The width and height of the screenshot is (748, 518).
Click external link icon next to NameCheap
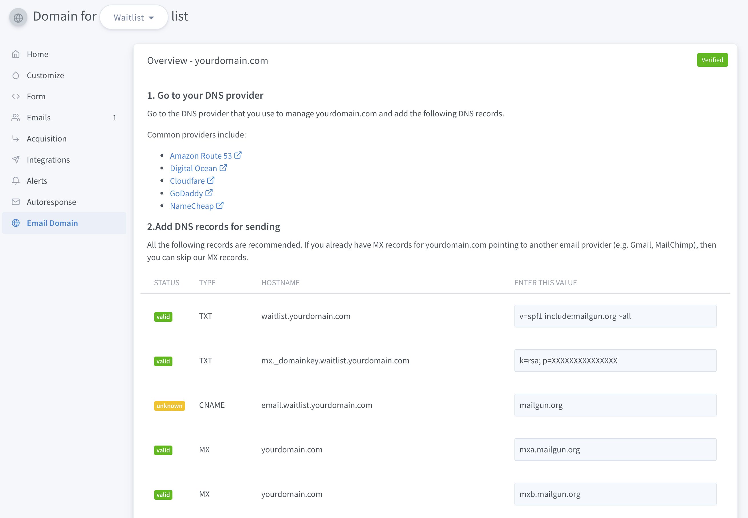click(x=220, y=205)
